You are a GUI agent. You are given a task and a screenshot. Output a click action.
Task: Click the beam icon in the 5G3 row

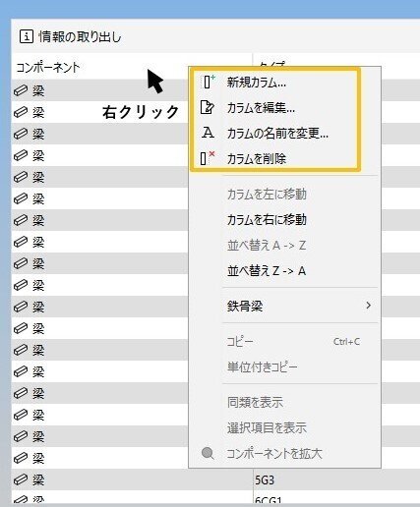(21, 479)
